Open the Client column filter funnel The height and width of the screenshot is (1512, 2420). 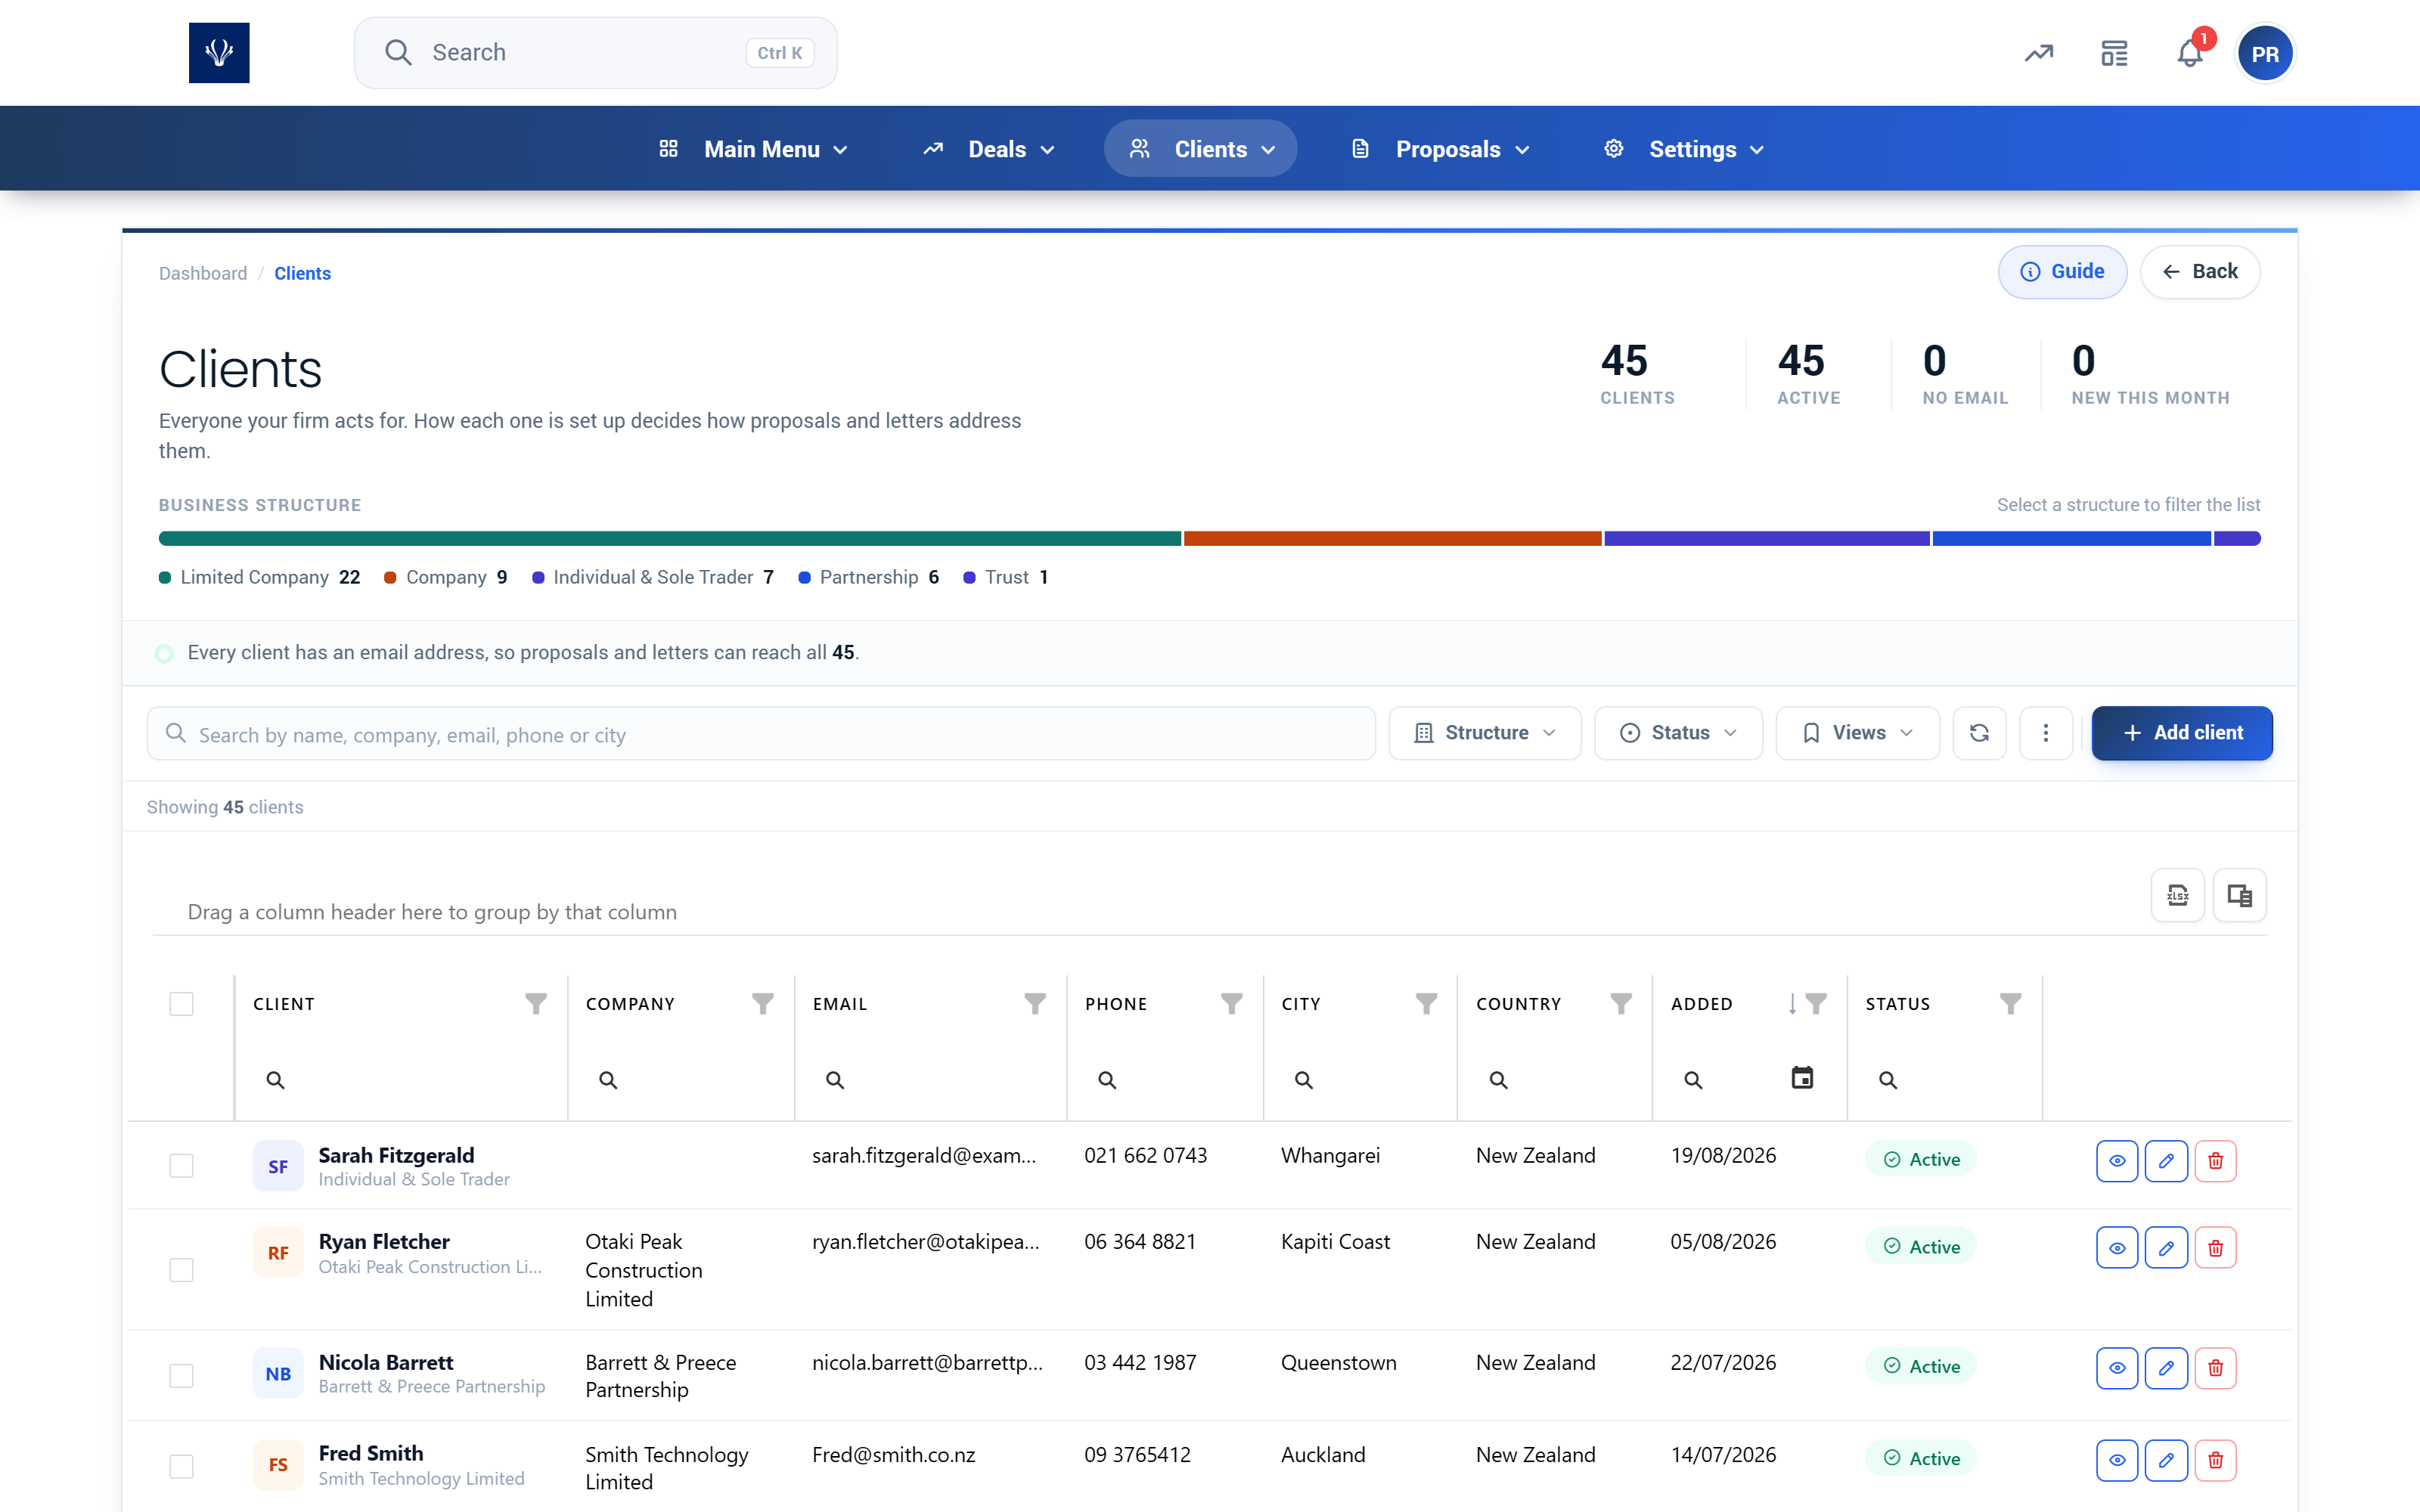point(536,1003)
